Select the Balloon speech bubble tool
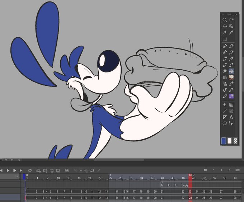The image size is (244, 202). coord(225,123)
